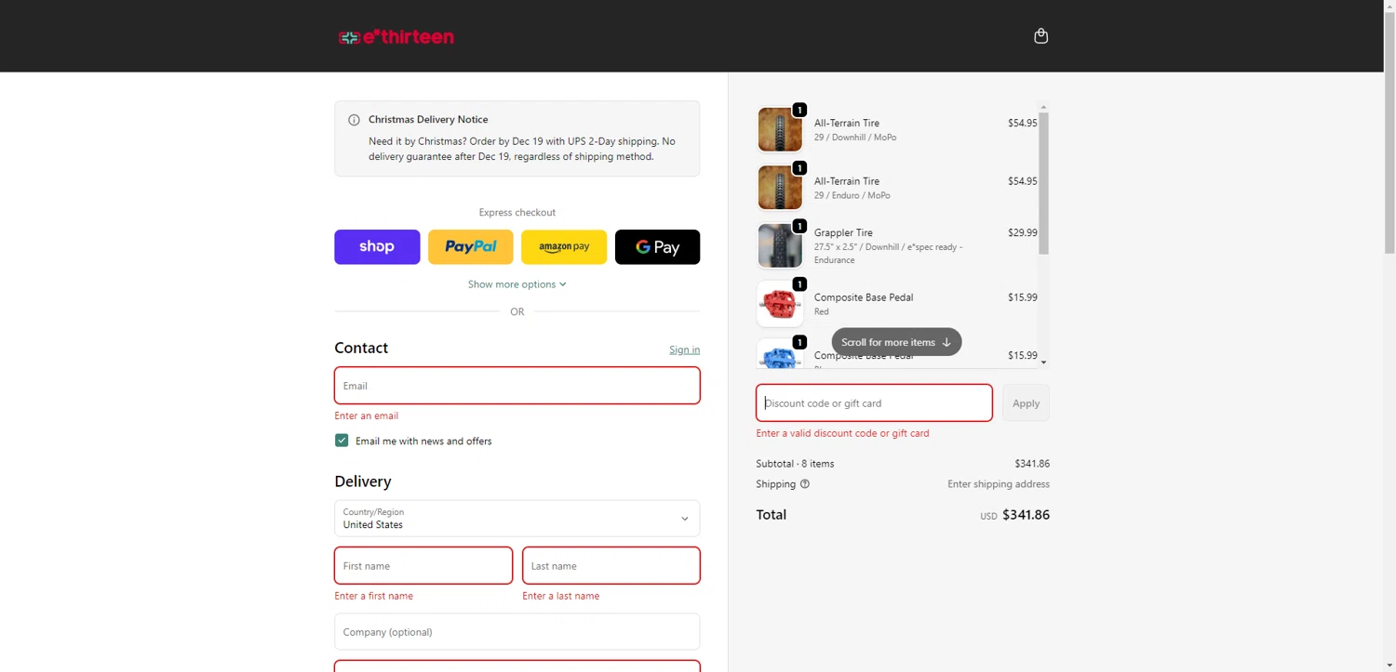Choose Amazon Pay express checkout
Screen dimensions: 1396x672
point(564,247)
